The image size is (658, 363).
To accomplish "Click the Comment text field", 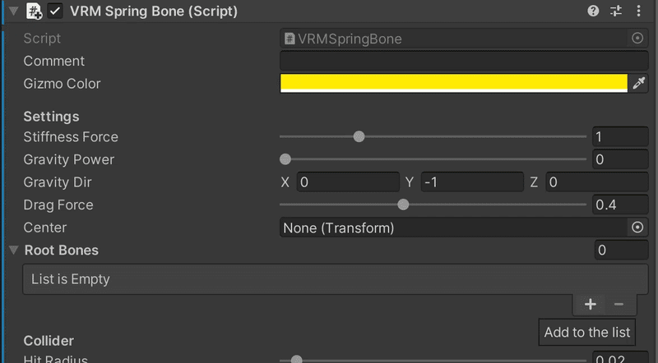I will 464,61.
